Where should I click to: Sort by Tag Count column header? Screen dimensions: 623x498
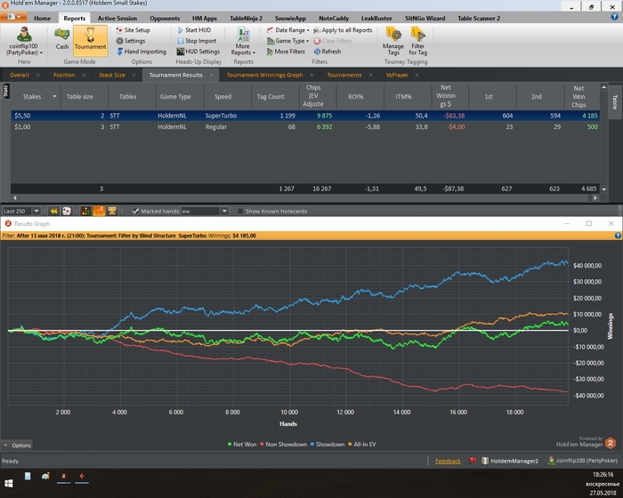click(271, 97)
